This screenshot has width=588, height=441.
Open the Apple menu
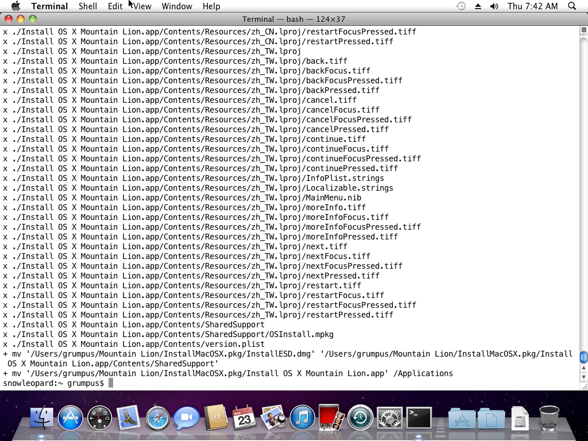(x=16, y=6)
